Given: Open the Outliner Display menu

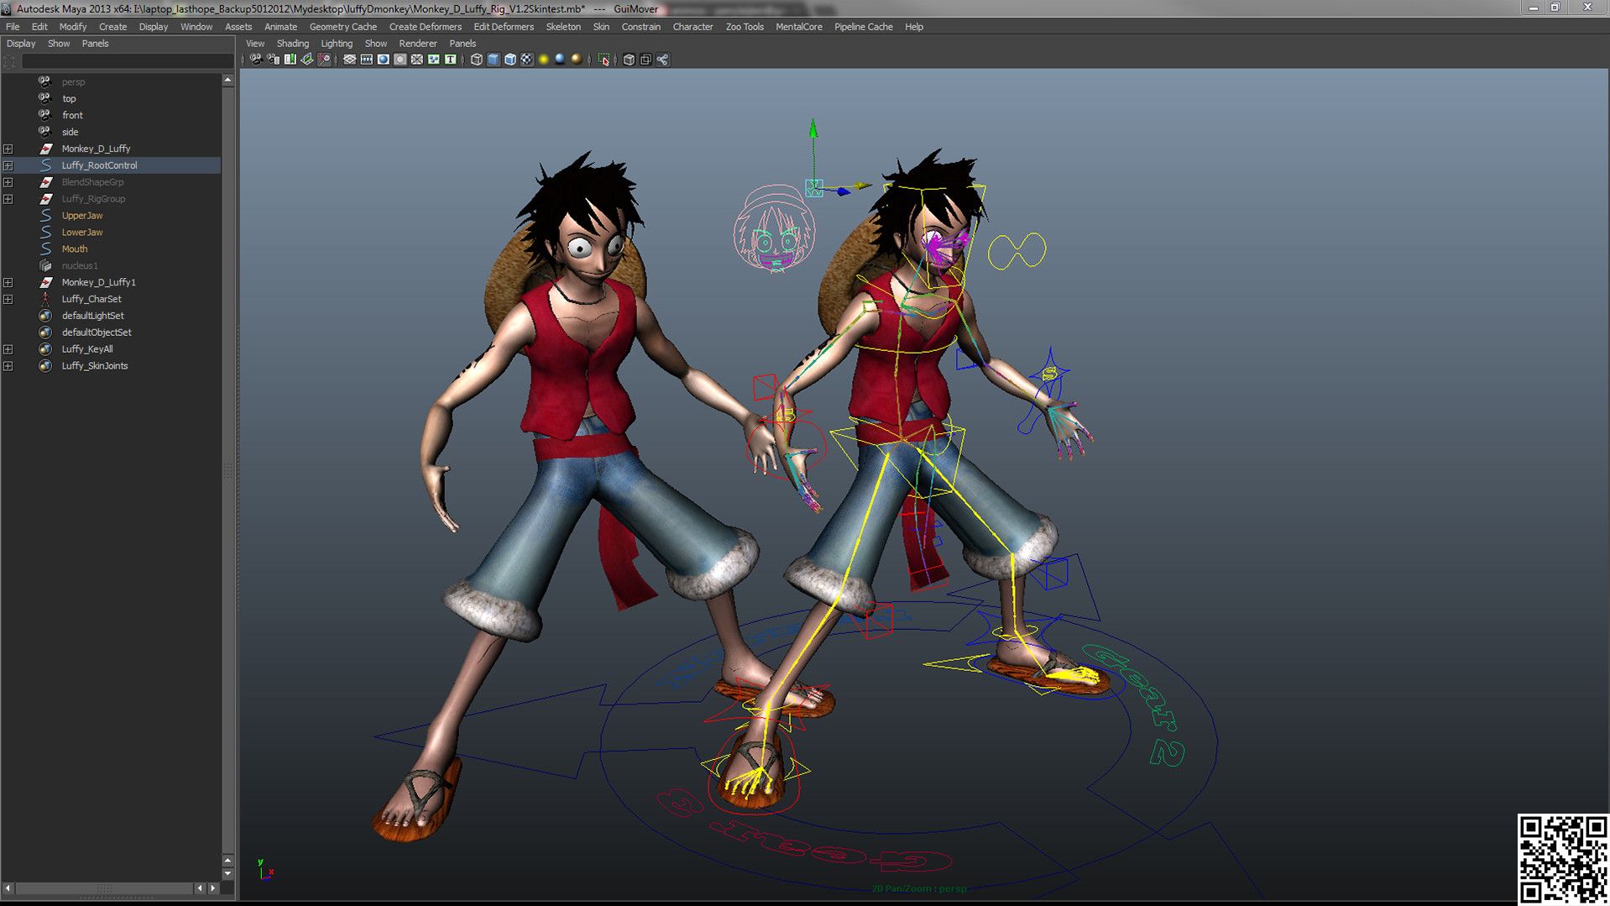Looking at the screenshot, I should click(21, 44).
